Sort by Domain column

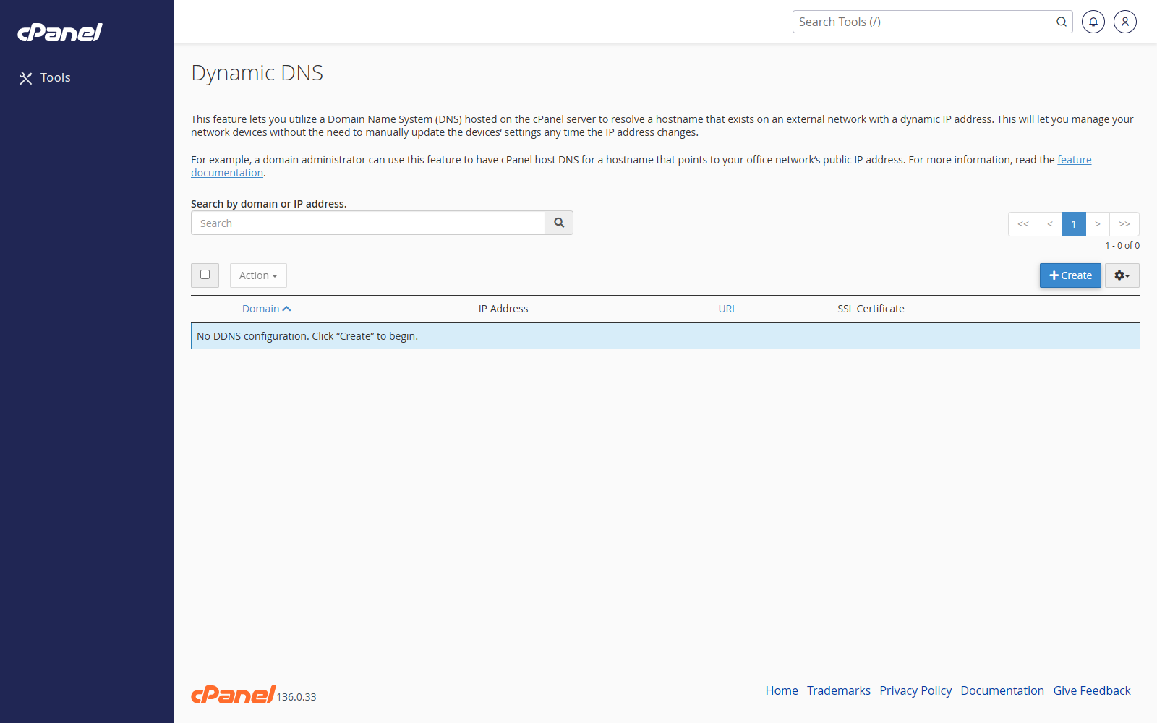[260, 309]
